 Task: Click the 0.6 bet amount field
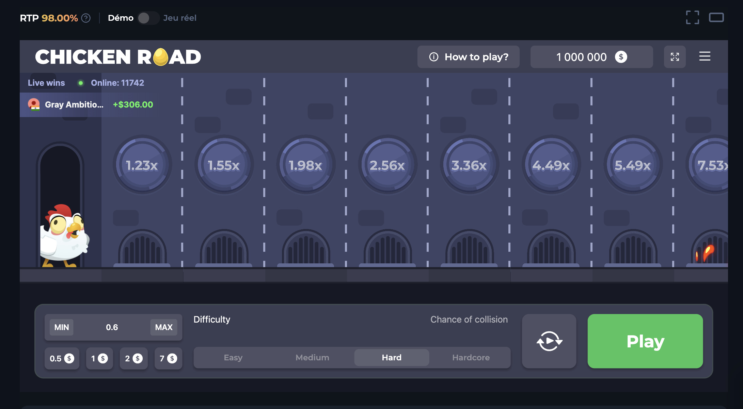coord(112,327)
